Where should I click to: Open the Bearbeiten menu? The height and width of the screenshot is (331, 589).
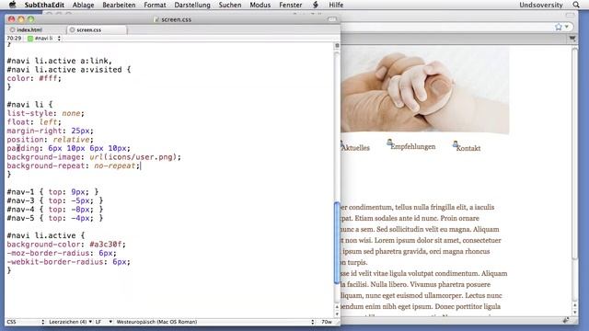click(119, 5)
